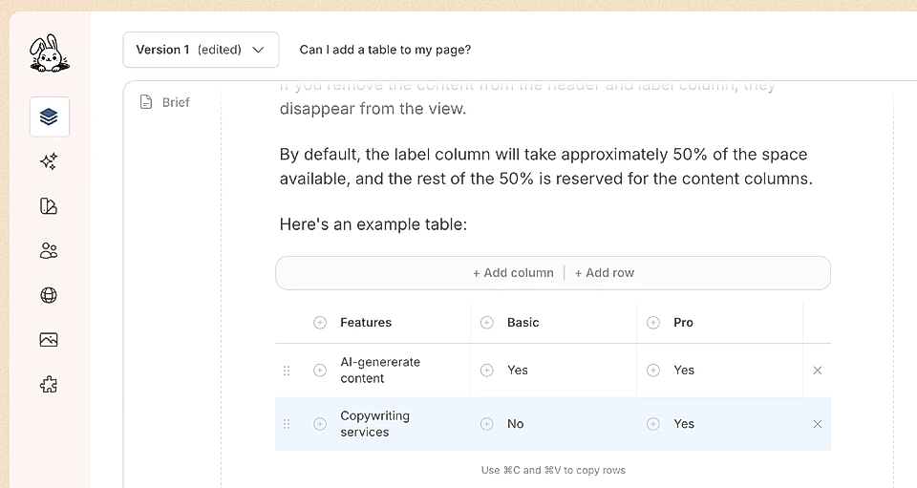Click the example table intro text
917x488 pixels.
(373, 224)
